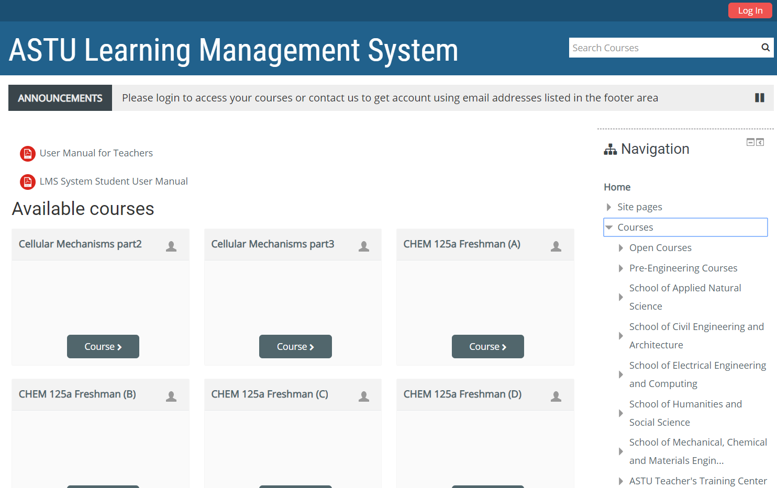Open the Site pages navigation item
This screenshot has width=777, height=488.
coord(640,207)
